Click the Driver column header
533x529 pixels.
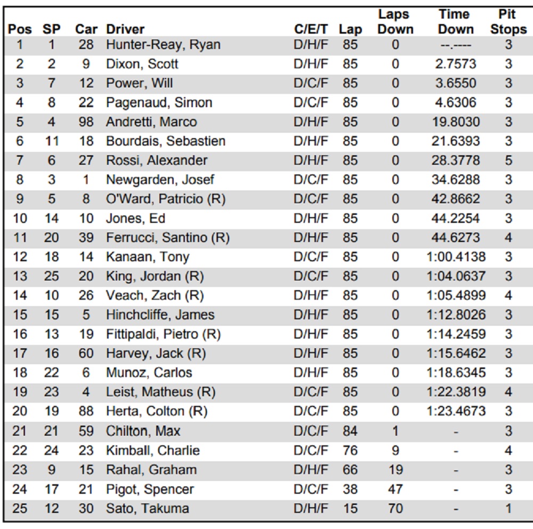click(x=125, y=29)
